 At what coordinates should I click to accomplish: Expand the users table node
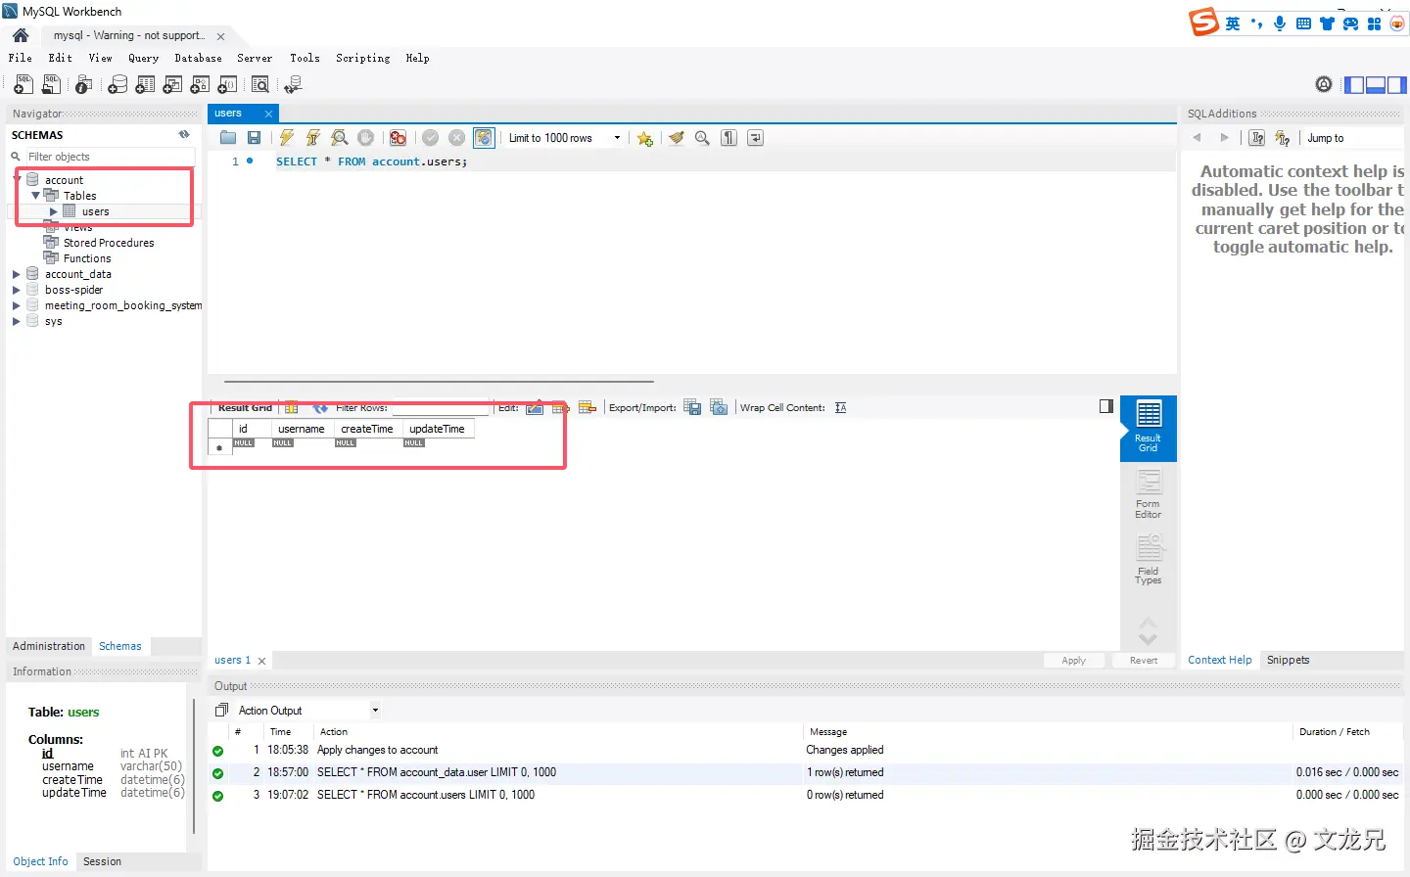click(54, 211)
